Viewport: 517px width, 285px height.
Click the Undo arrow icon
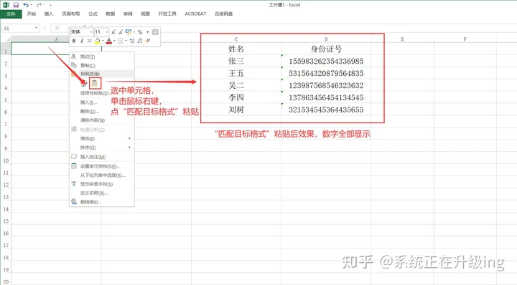[x=26, y=5]
